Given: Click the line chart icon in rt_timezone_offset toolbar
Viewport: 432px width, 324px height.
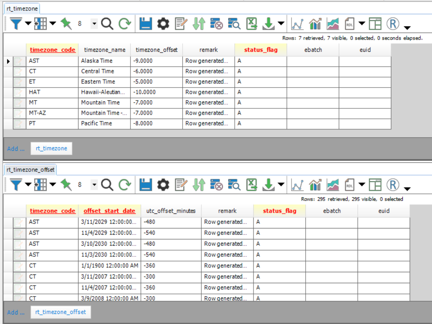Looking at the screenshot, I should pos(297,184).
